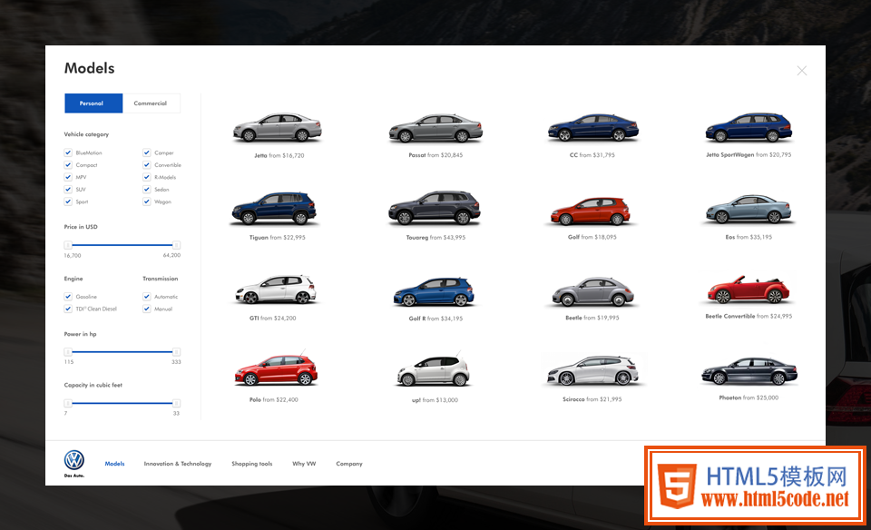Toggle the Automatic transmission checkbox
Image resolution: width=871 pixels, height=530 pixels.
pyautogui.click(x=147, y=297)
